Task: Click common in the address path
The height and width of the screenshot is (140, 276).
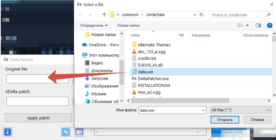Action: pos(130,15)
